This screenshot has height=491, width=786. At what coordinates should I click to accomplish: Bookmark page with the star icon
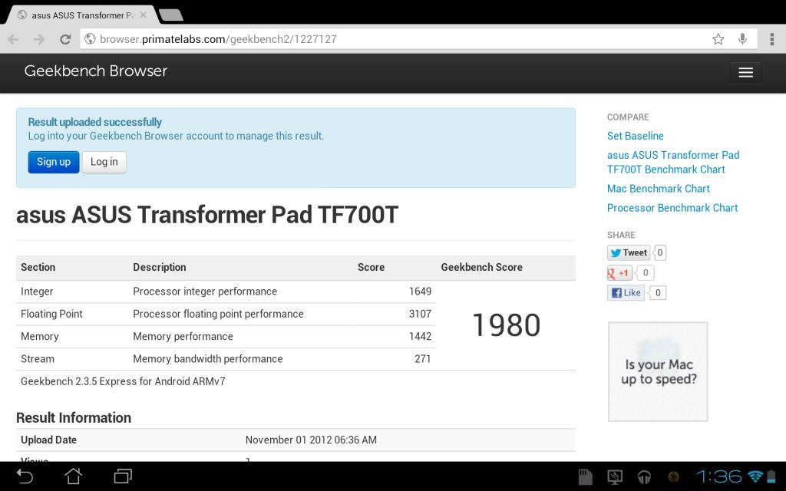pyautogui.click(x=718, y=39)
